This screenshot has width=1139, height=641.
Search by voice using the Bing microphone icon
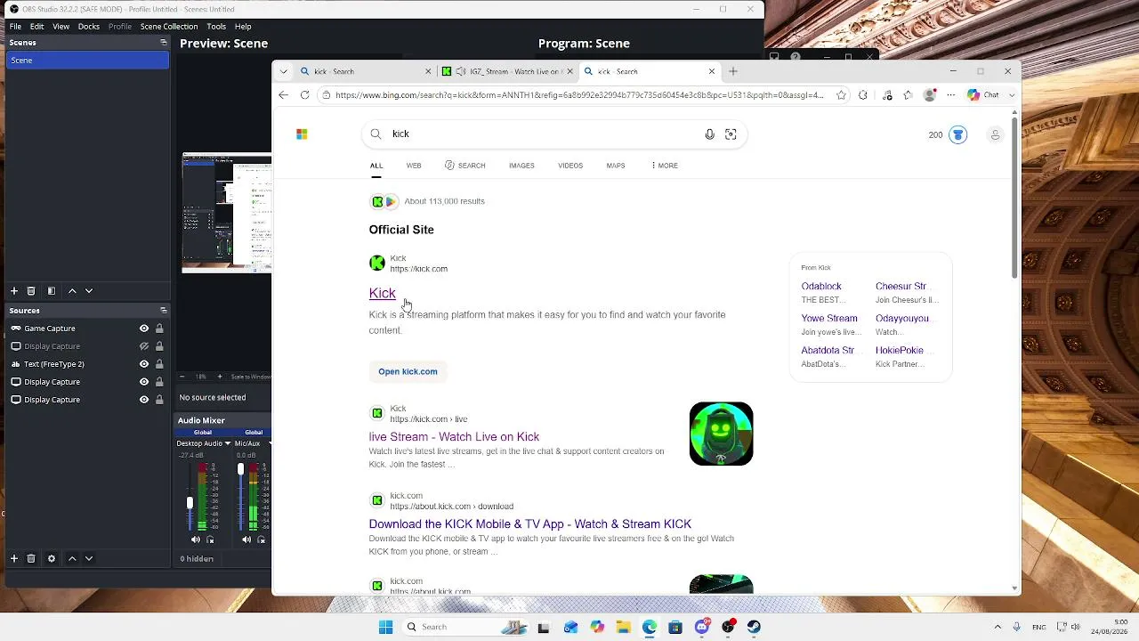click(x=709, y=134)
